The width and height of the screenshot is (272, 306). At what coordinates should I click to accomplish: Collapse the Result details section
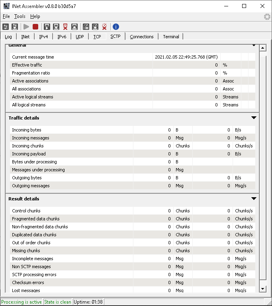(254, 199)
